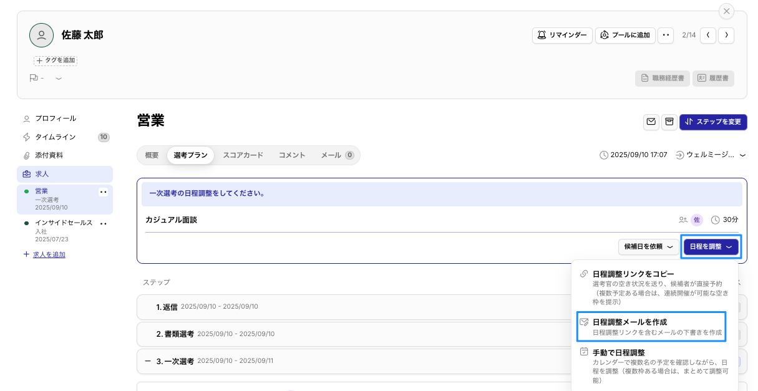The height and width of the screenshot is (391, 758).
Task: Click the 求人を追加 link
Action: pyautogui.click(x=49, y=254)
